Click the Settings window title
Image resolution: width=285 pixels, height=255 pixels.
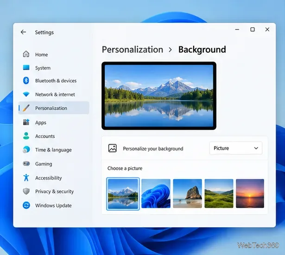44,32
